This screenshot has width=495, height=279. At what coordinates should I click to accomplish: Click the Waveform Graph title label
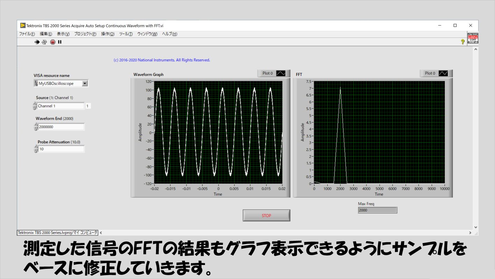148,75
